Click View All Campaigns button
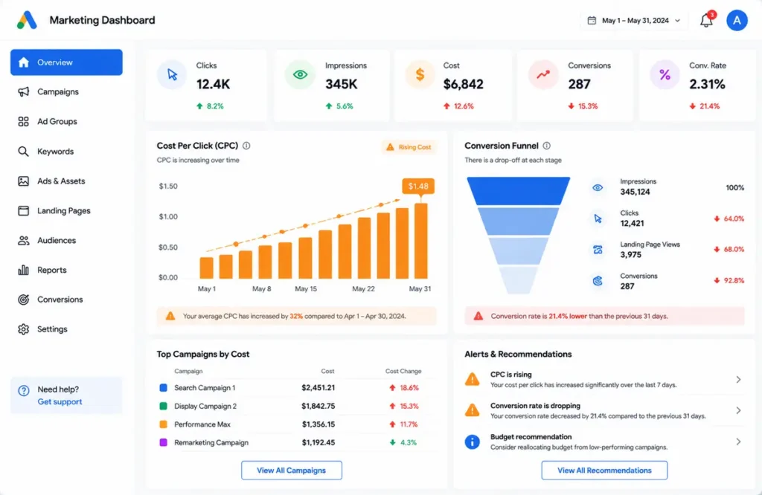This screenshot has width=762, height=495. point(292,470)
